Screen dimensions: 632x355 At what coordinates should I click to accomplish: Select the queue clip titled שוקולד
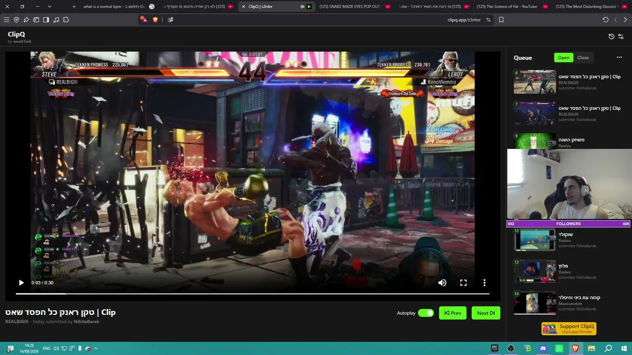(565, 235)
